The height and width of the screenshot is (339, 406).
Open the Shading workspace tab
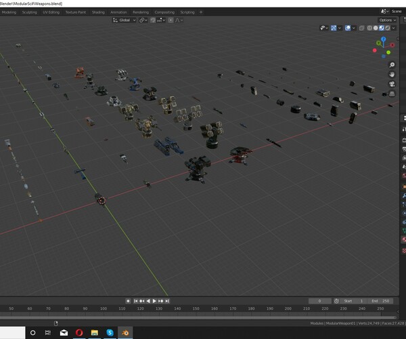(x=98, y=12)
